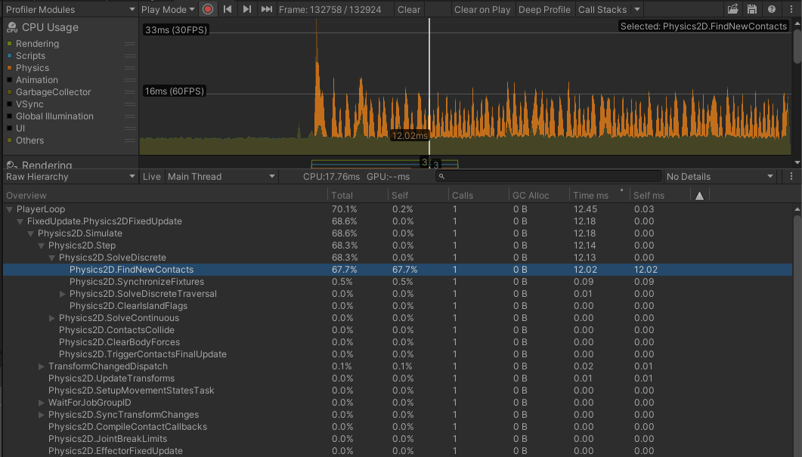The image size is (802, 457).
Task: Open saved profiler data with the load icon
Action: (x=732, y=9)
